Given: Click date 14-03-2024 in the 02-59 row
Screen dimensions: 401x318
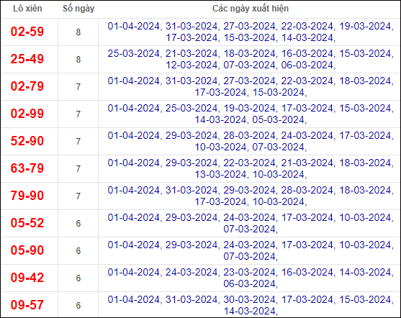Looking at the screenshot, I should point(307,38).
